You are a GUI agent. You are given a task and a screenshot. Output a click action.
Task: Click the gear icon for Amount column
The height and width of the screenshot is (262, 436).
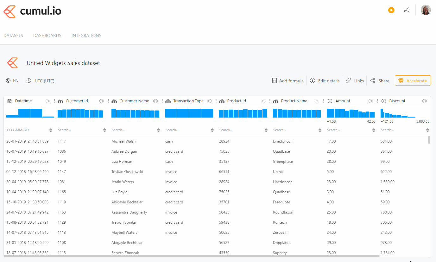371,101
